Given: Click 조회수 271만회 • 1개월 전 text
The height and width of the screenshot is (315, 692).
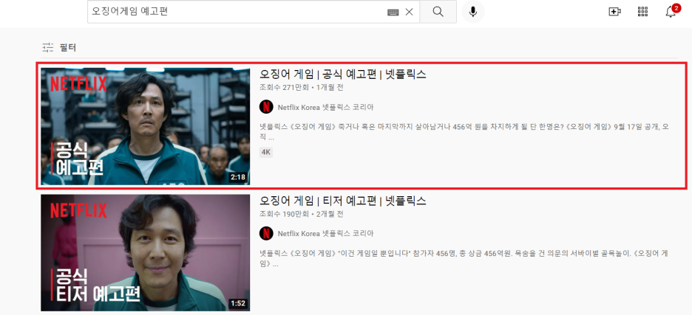Looking at the screenshot, I should tap(302, 87).
